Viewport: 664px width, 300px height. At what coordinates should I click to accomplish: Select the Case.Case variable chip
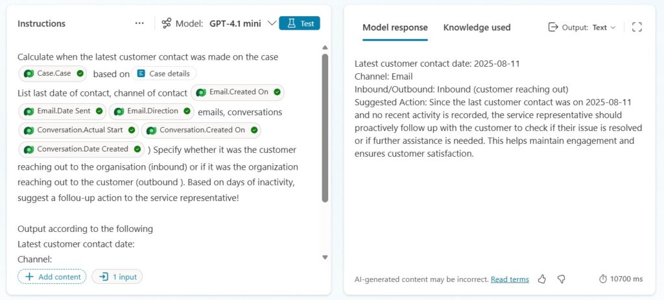click(52, 74)
